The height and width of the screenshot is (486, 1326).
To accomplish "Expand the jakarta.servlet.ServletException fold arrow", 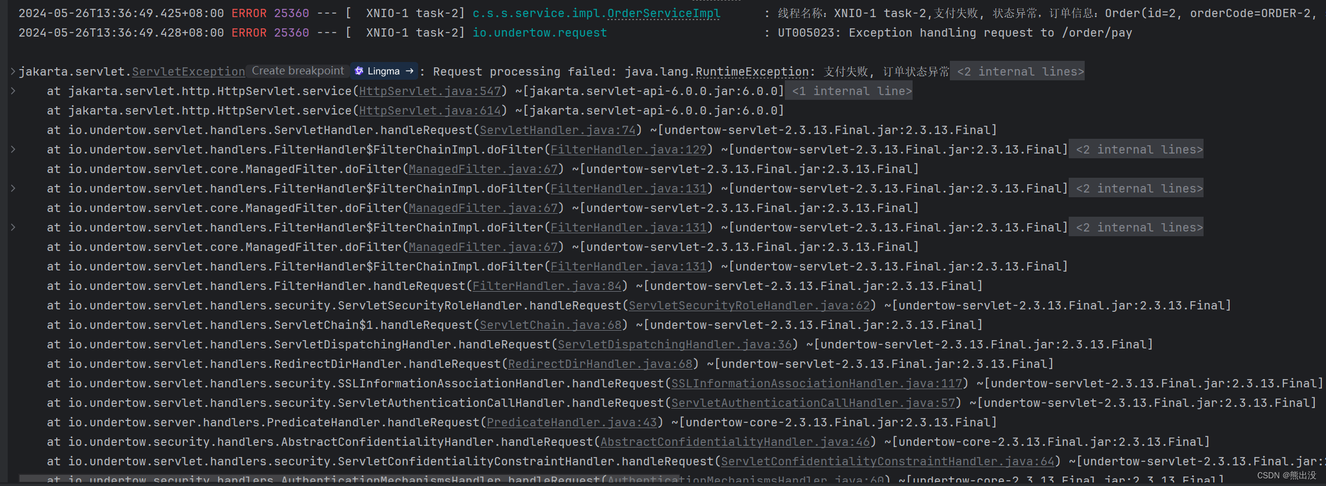I will click(x=13, y=71).
